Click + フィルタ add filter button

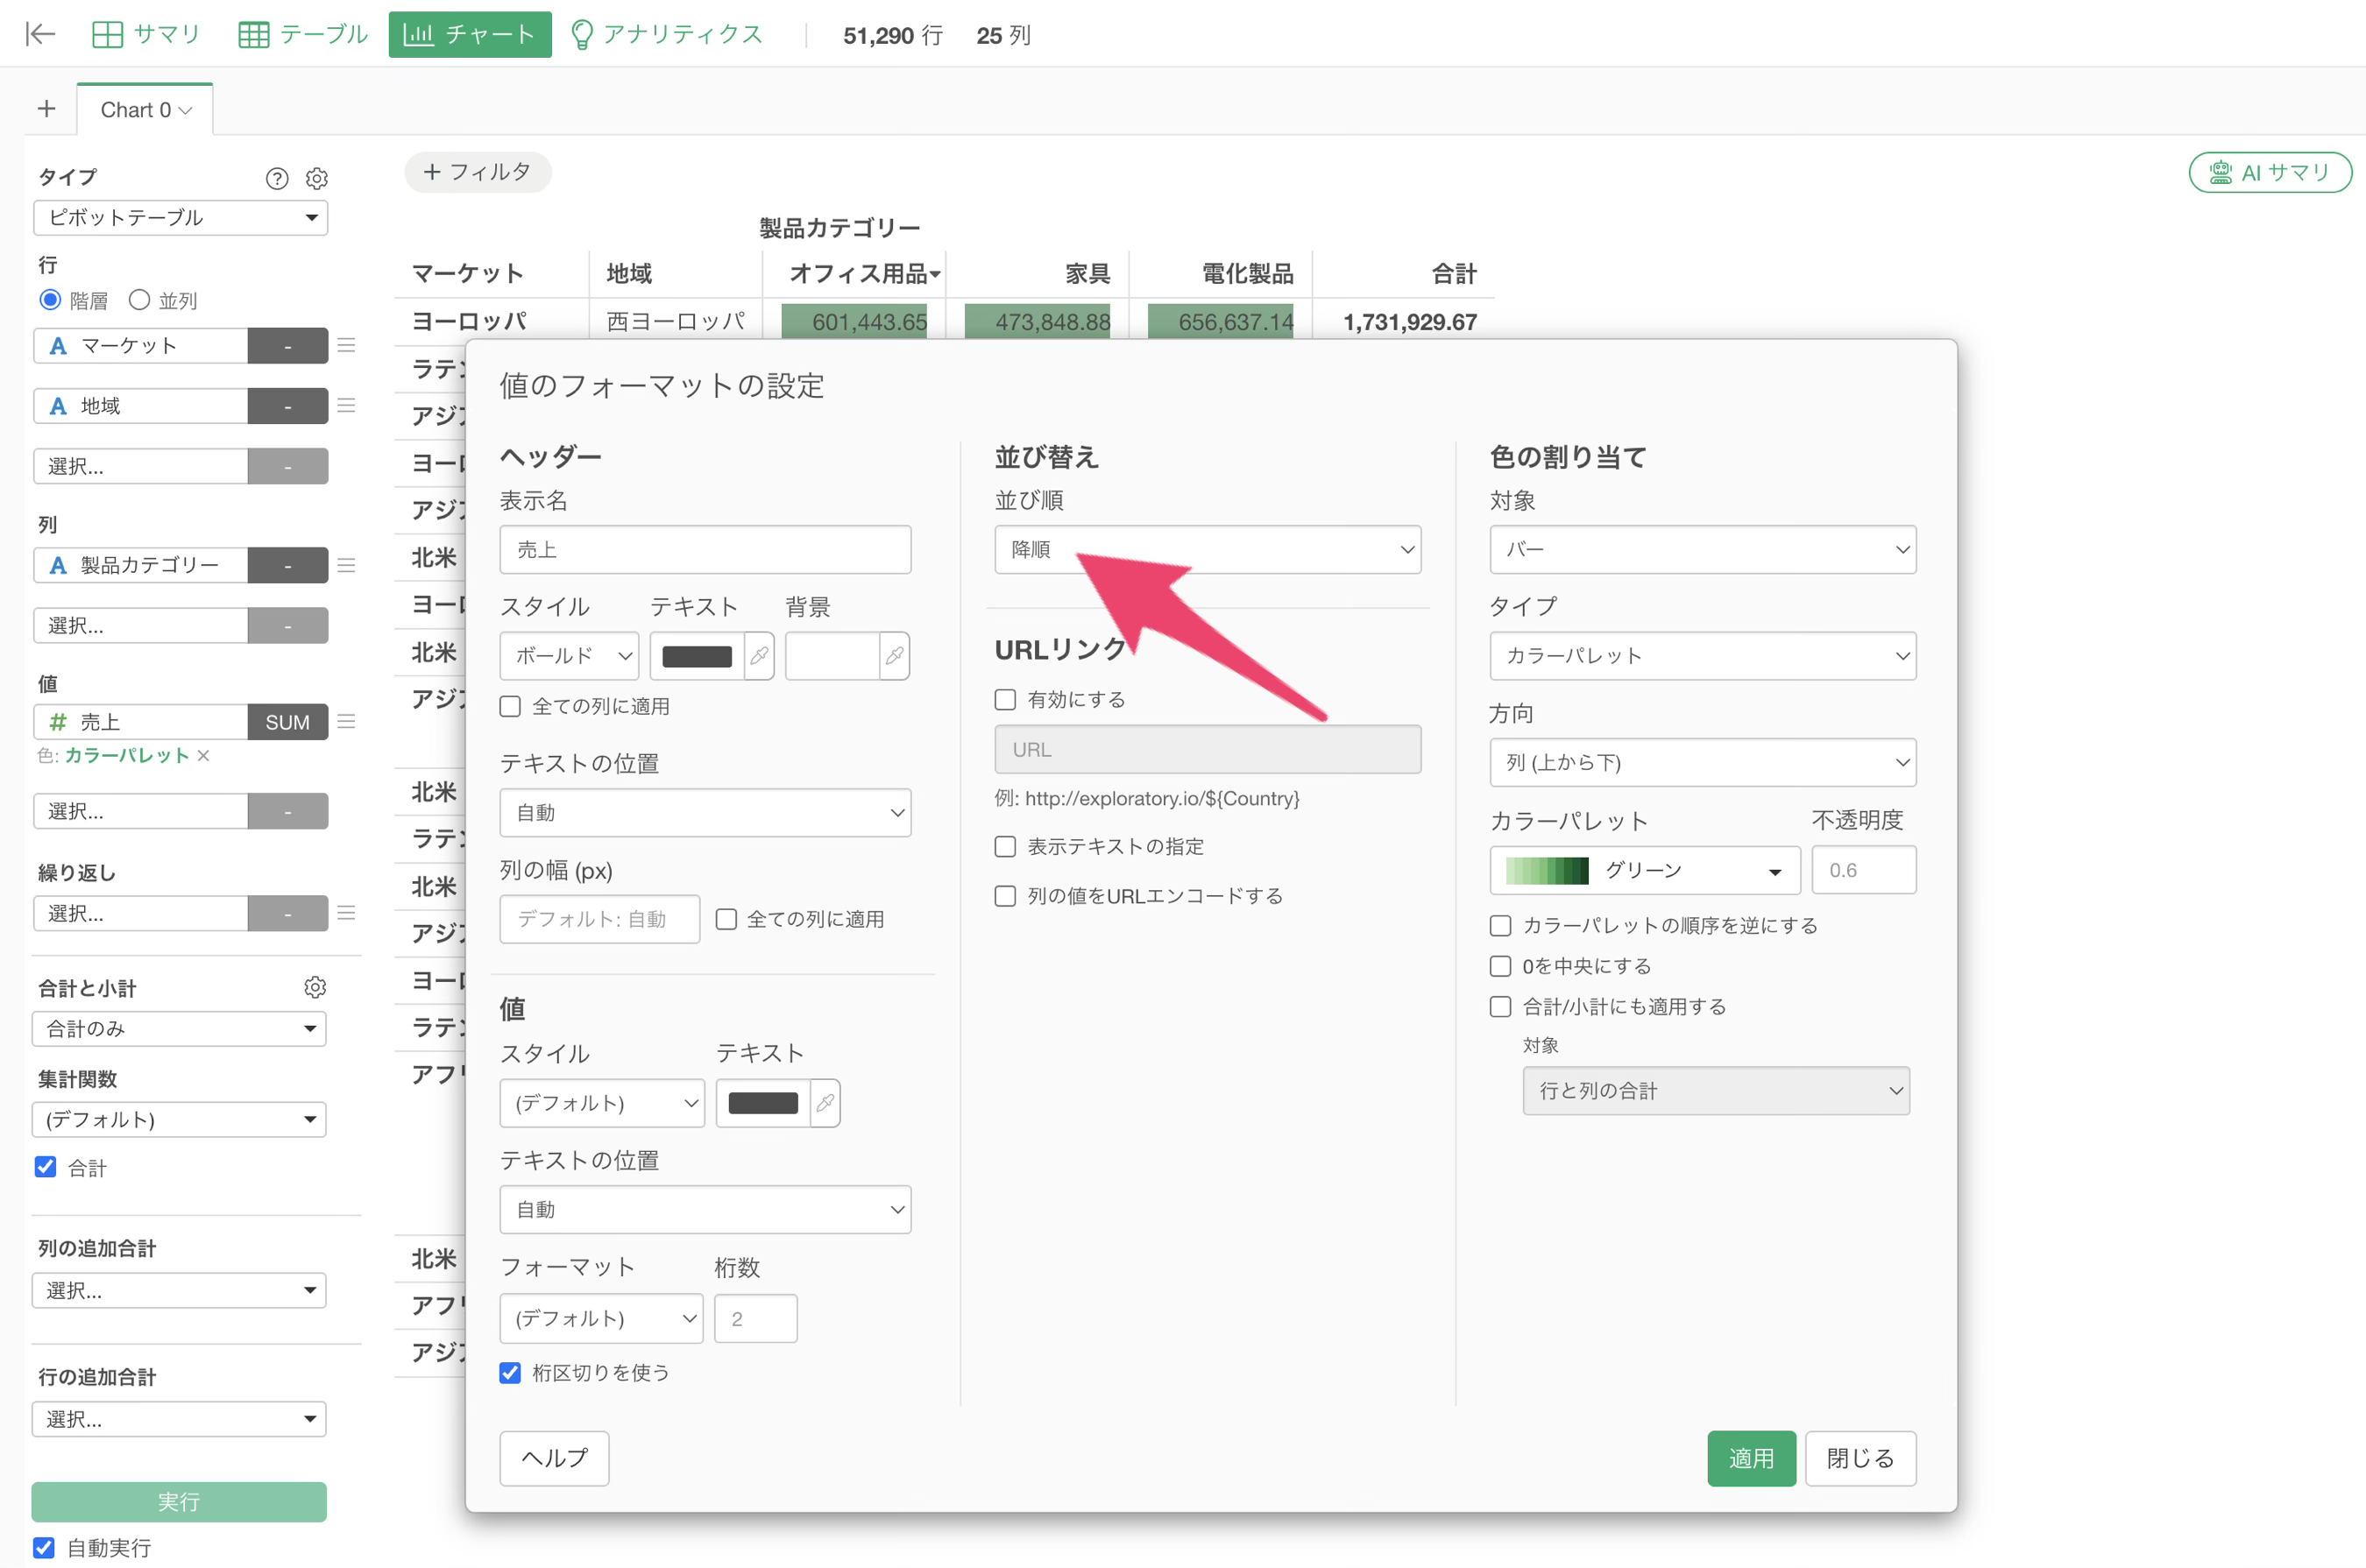point(478,172)
